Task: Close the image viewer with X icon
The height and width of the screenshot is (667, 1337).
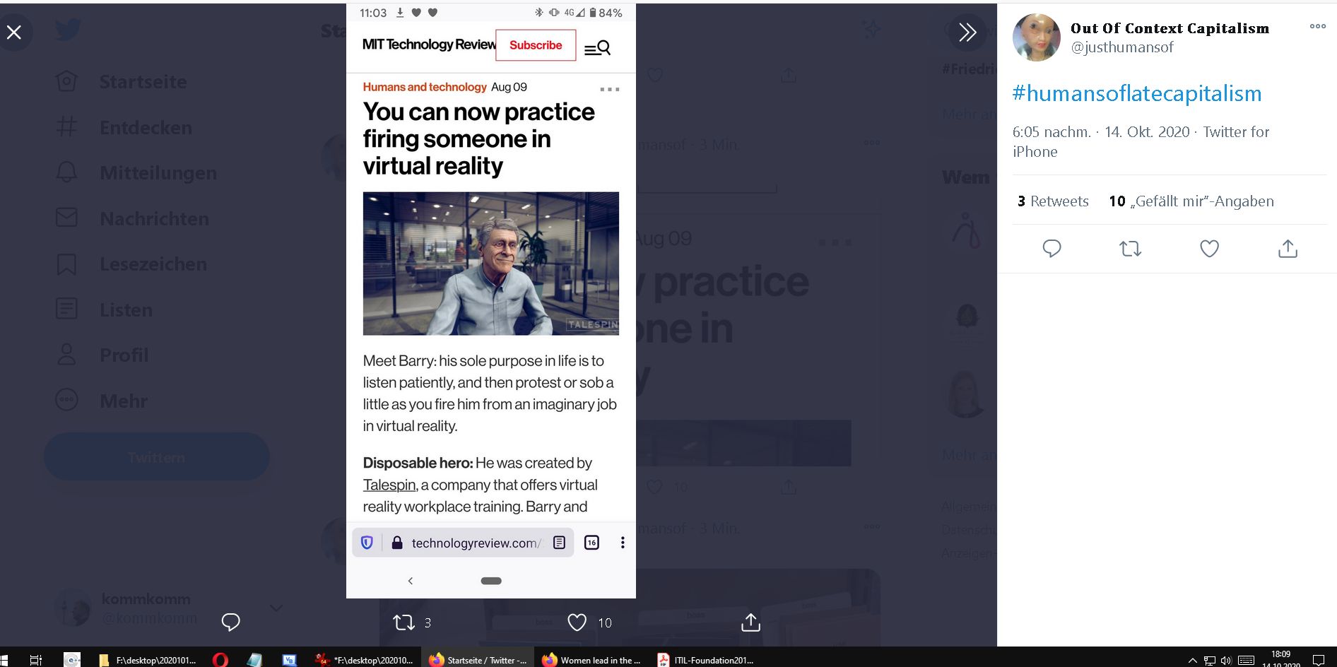Action: click(14, 32)
